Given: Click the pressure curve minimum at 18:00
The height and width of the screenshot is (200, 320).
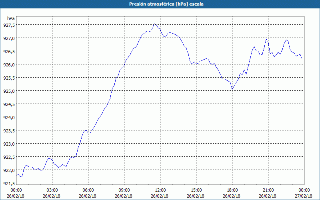Looking at the screenshot, I should click(232, 89).
